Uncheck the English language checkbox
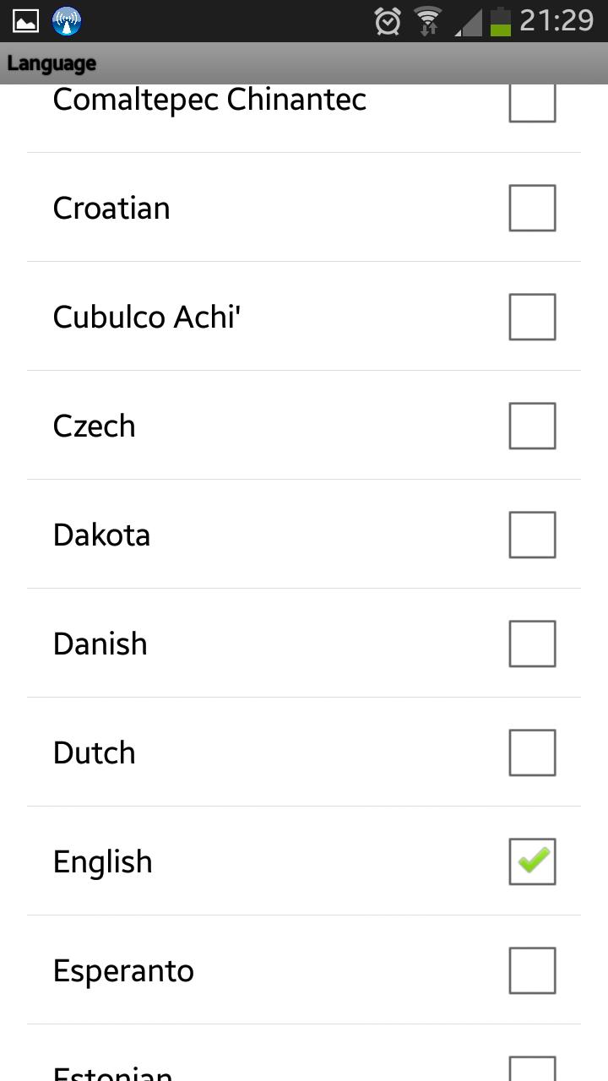The image size is (608, 1081). (532, 861)
